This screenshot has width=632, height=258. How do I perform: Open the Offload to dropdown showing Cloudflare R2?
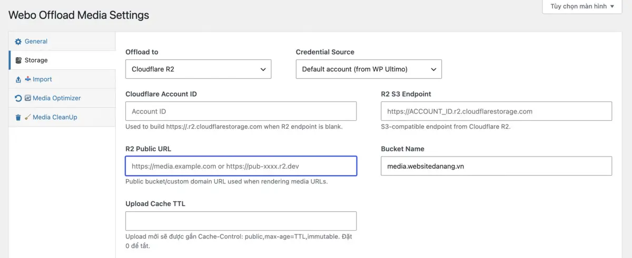click(198, 69)
